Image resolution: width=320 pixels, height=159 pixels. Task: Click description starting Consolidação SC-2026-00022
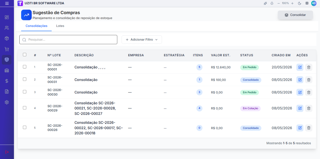[x=98, y=128]
